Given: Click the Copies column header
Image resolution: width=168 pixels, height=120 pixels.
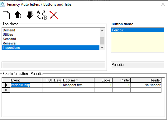Looking at the screenshot, I should (103, 80).
